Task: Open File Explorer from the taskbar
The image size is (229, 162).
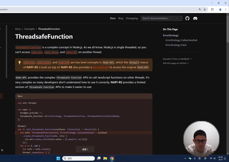Action: click(x=105, y=158)
